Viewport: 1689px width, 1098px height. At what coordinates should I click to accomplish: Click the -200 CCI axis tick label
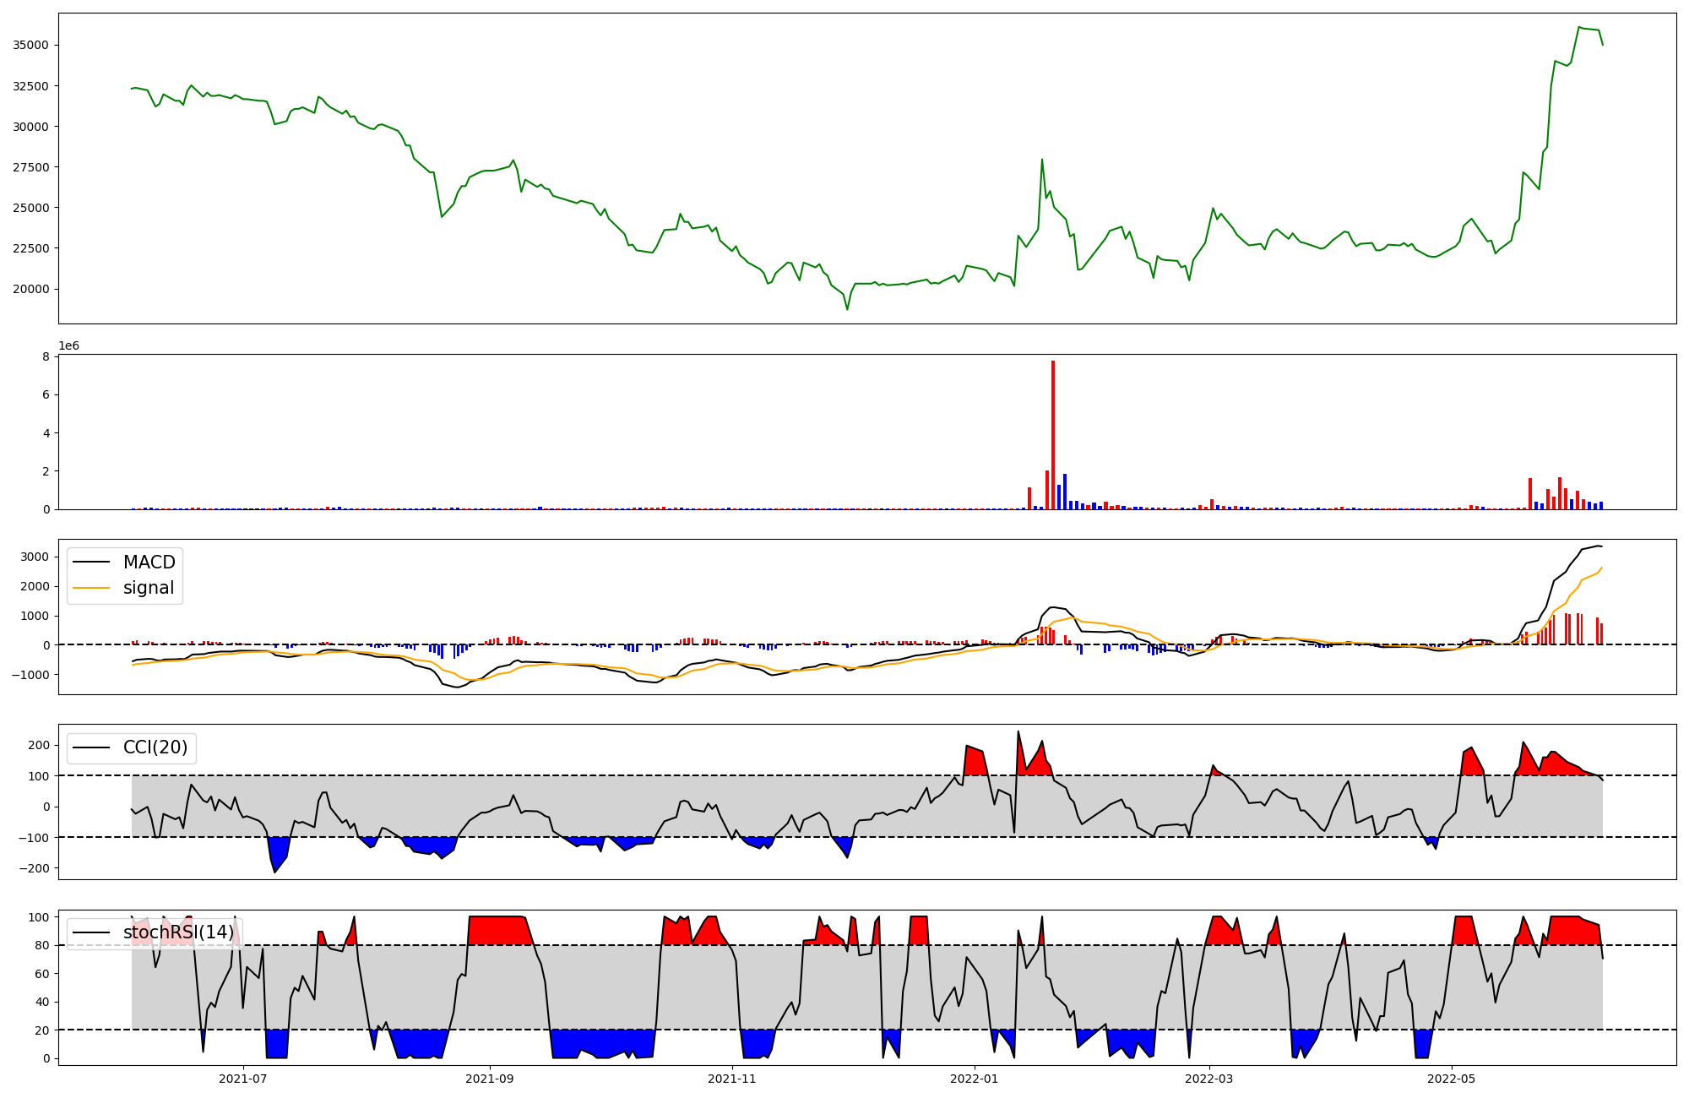(34, 868)
